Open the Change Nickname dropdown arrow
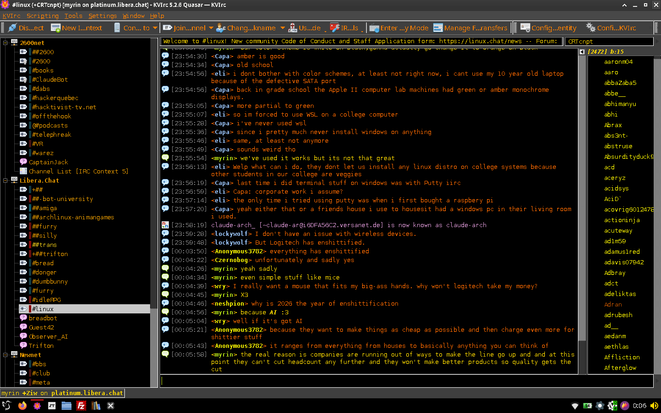This screenshot has width=661, height=413. [x=282, y=28]
